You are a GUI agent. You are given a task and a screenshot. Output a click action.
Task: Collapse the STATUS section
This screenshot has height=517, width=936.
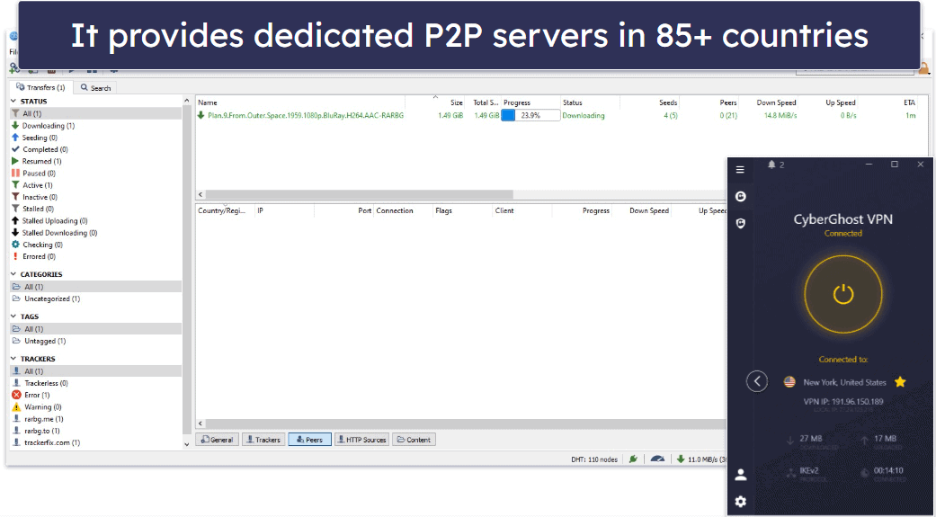pyautogui.click(x=13, y=102)
